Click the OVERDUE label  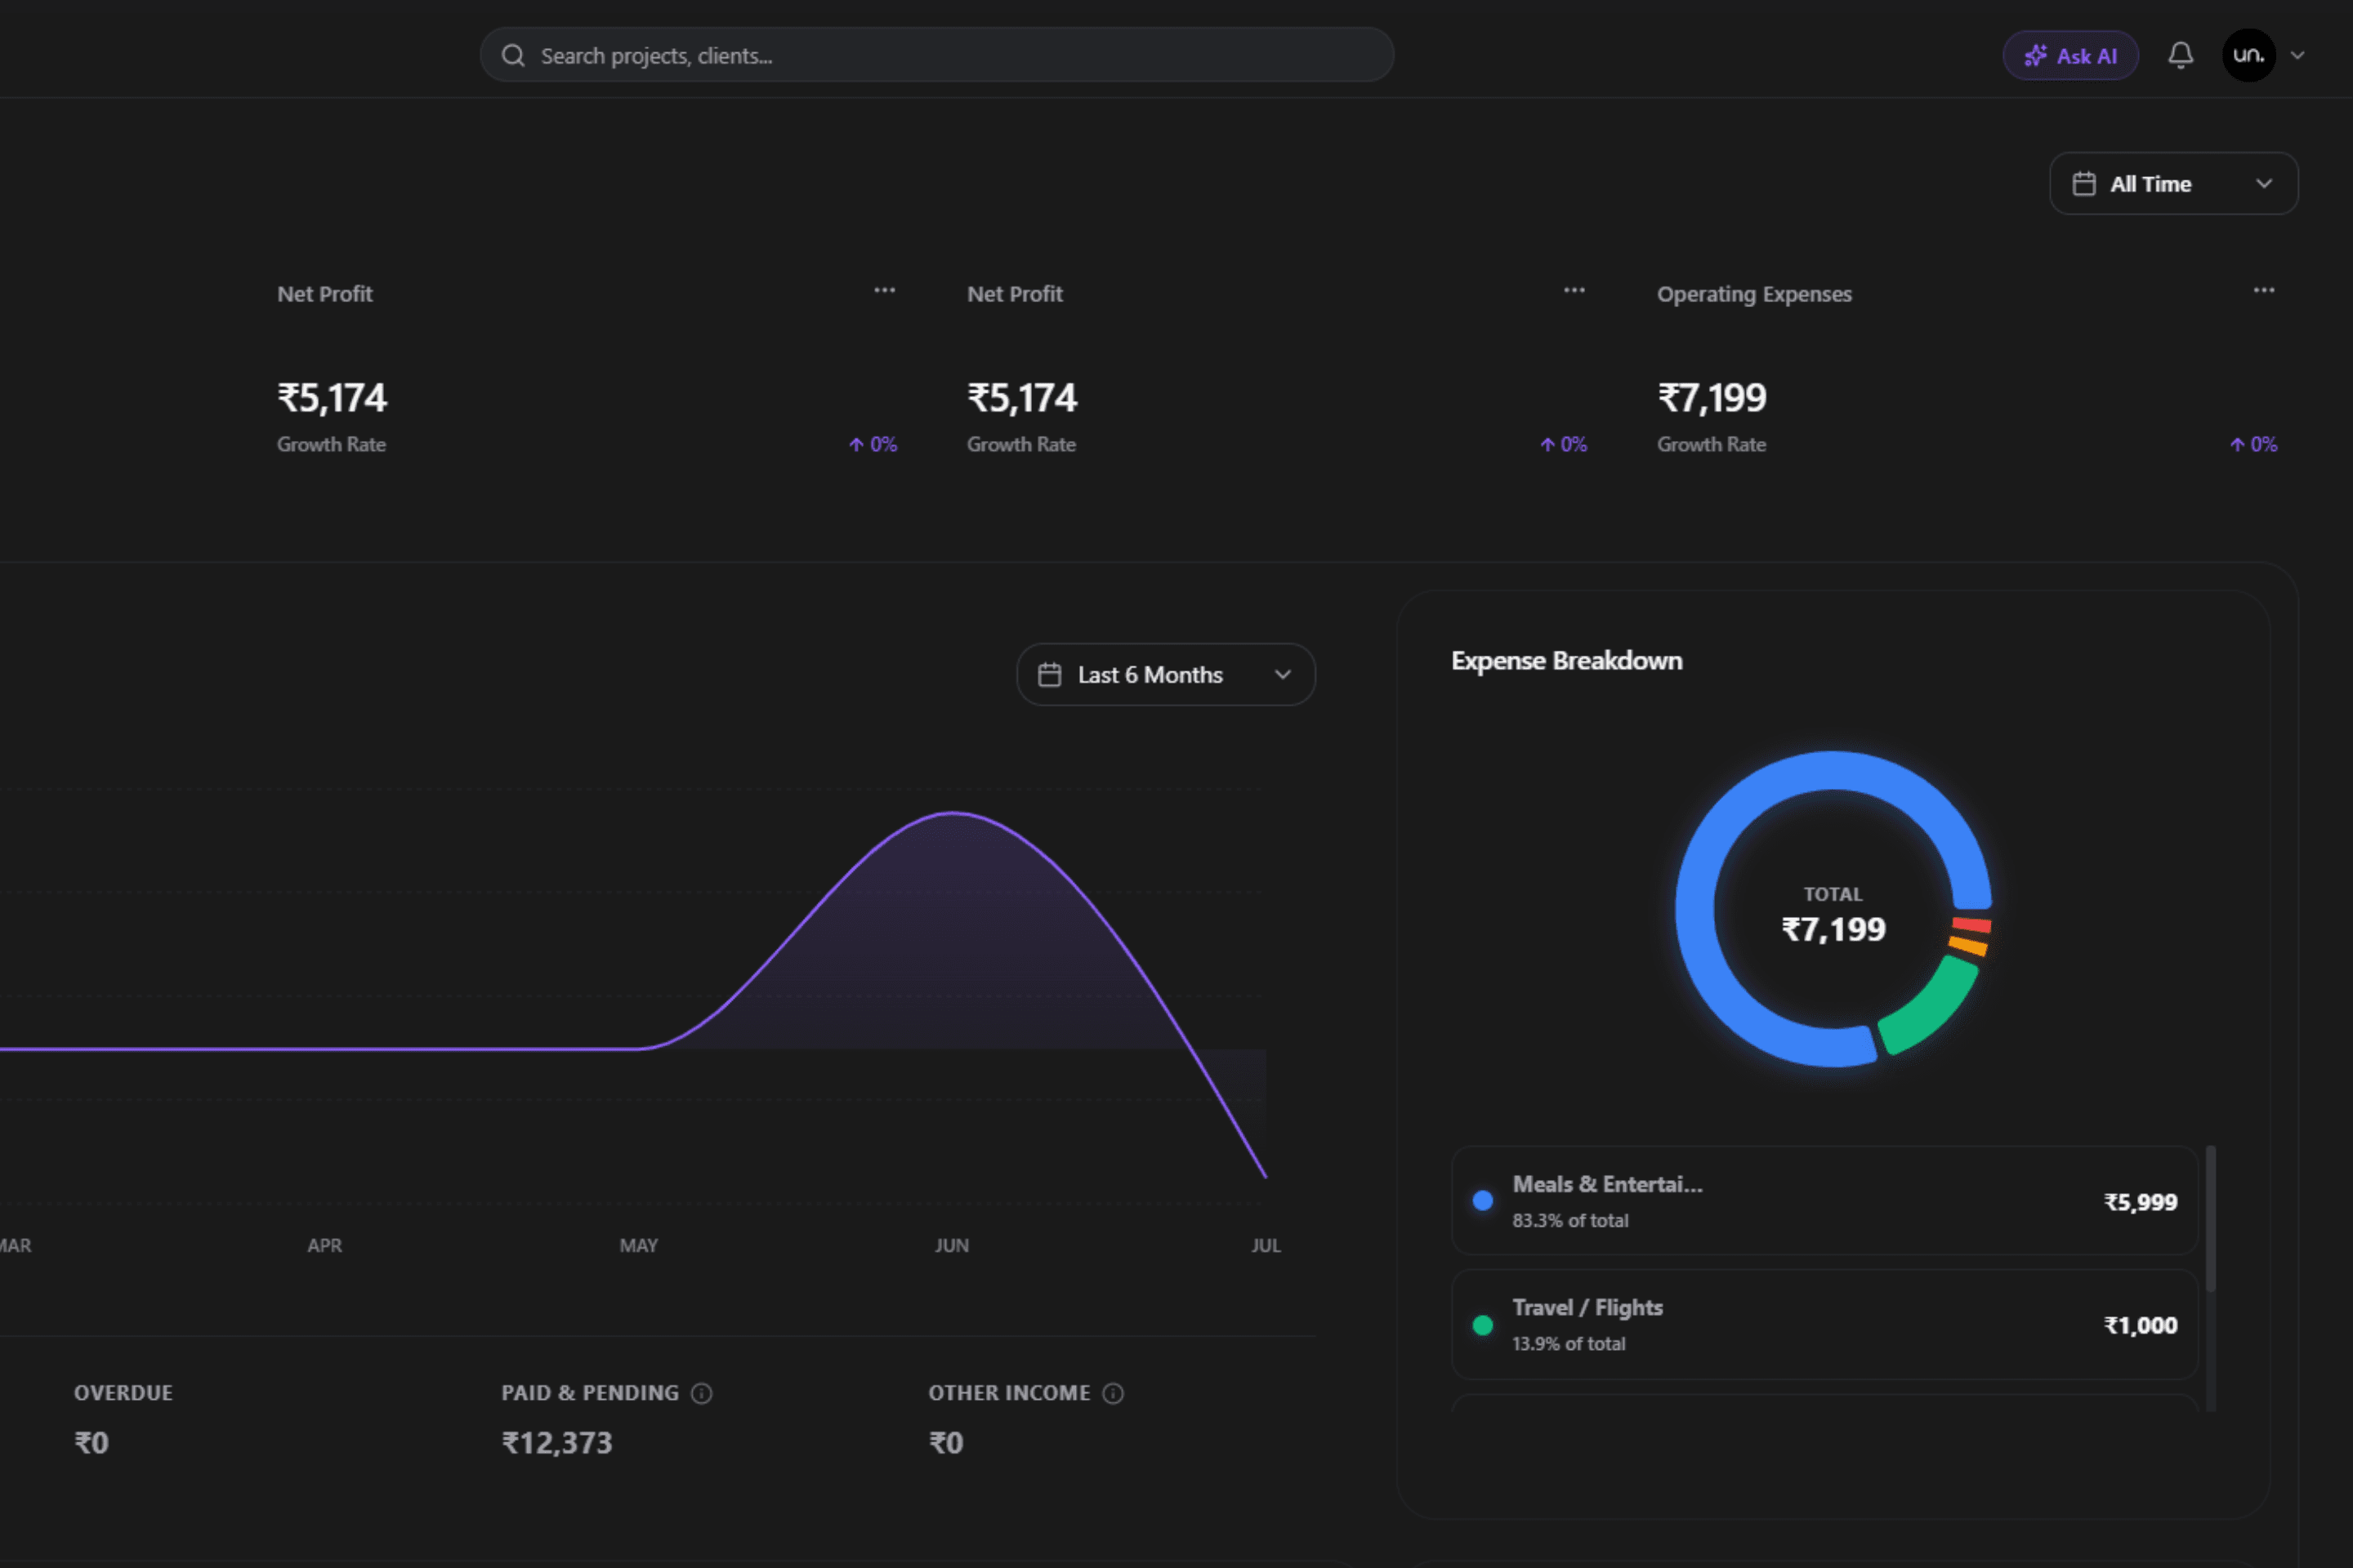pos(123,1393)
